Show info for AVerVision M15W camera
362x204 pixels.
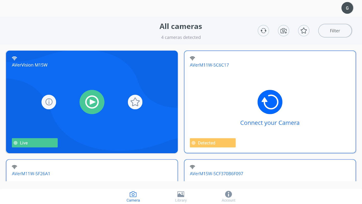(49, 102)
